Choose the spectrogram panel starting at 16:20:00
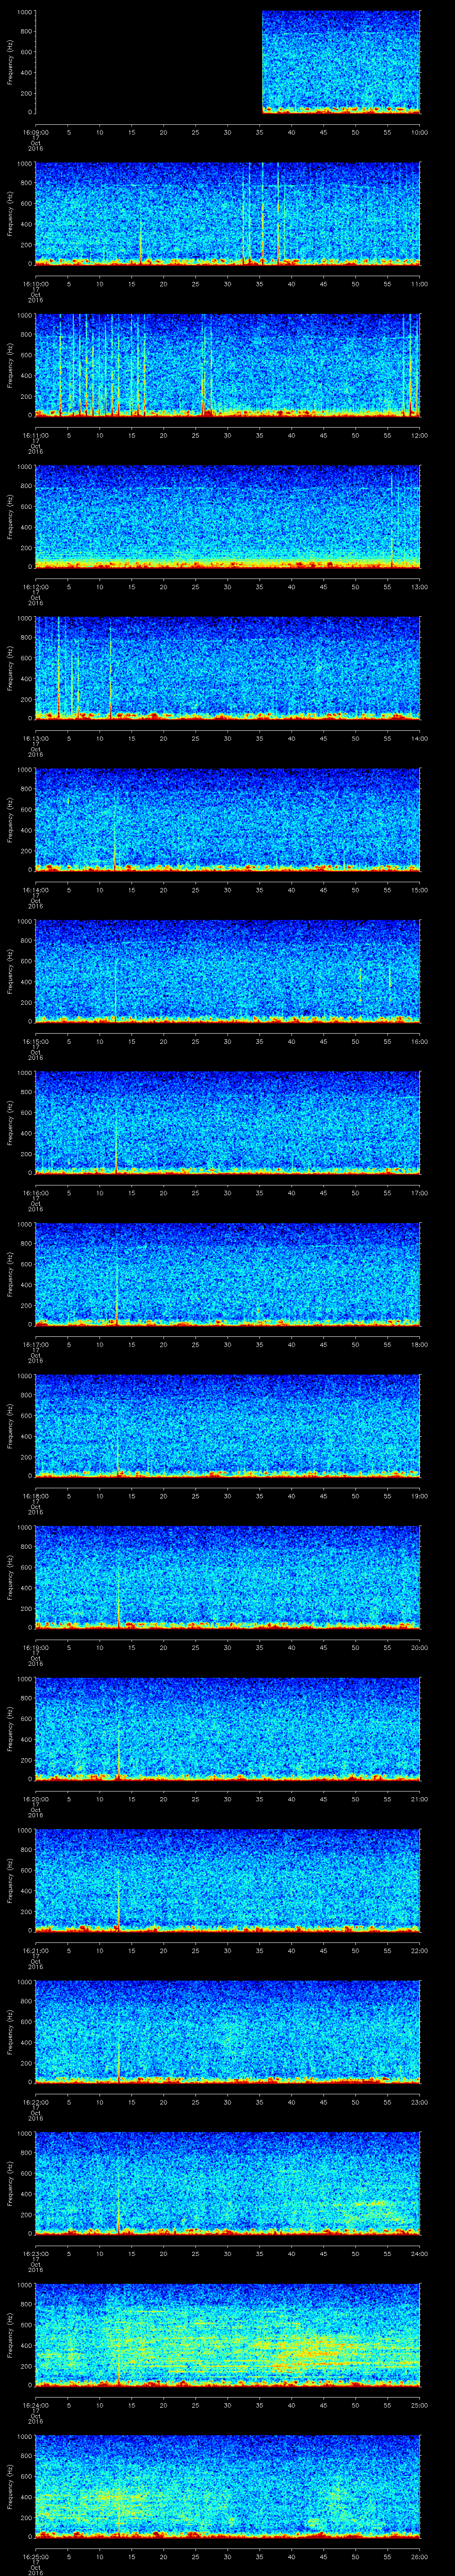This screenshot has height=2576, width=455. tap(228, 1729)
